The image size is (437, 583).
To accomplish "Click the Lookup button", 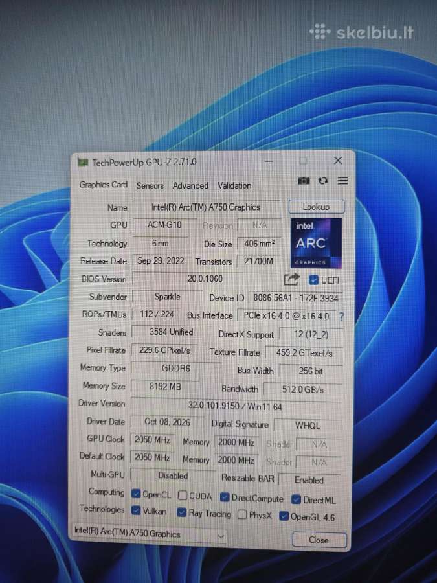I will pyautogui.click(x=317, y=207).
